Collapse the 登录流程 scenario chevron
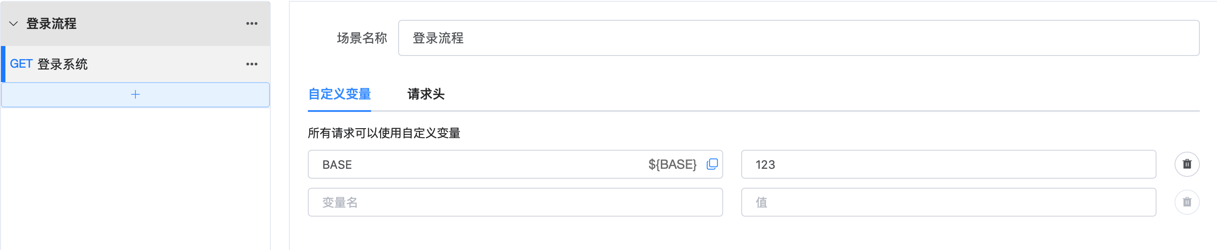The image size is (1217, 250). tap(14, 23)
